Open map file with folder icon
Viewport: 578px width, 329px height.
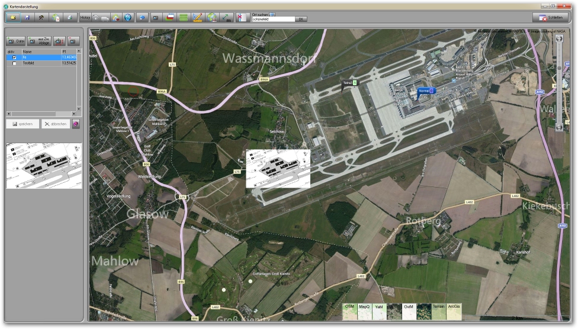click(13, 17)
